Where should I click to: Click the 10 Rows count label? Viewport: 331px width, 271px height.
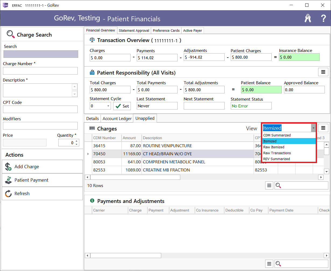pyautogui.click(x=95, y=185)
